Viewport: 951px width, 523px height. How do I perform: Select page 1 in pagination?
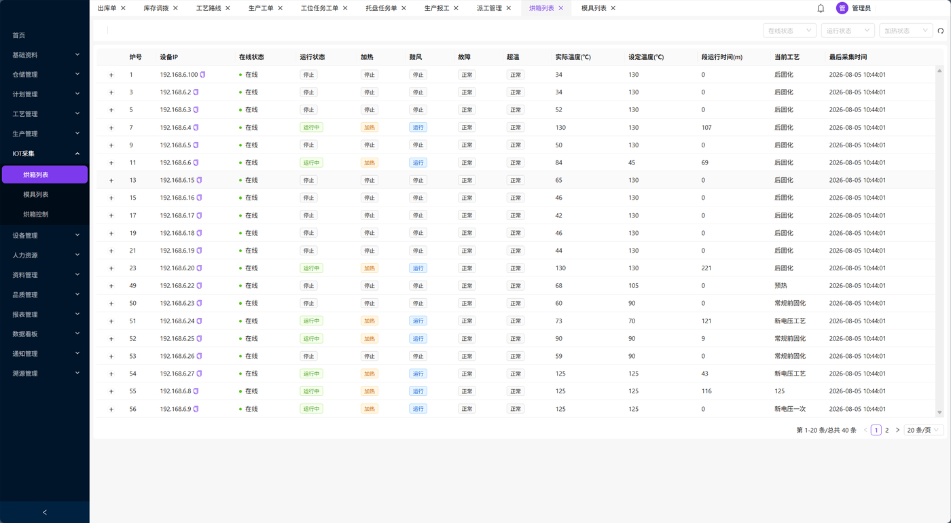[x=876, y=430]
